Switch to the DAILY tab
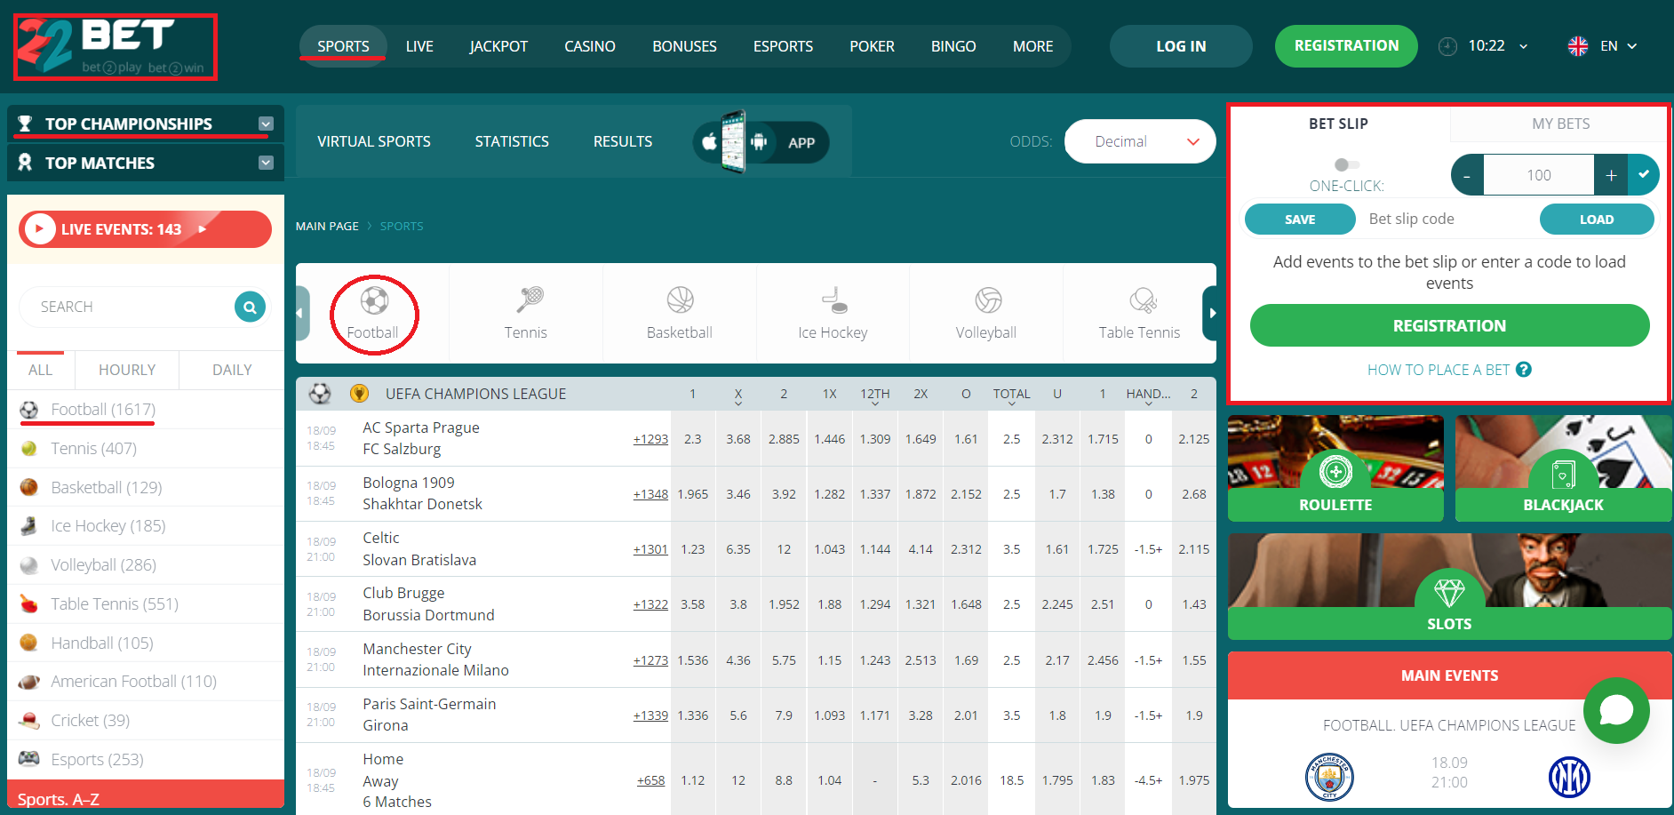Image resolution: width=1674 pixels, height=815 pixels. pos(232,370)
